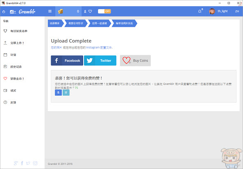
Task: Click the Google Plus footer icon
Action: (x=16, y=163)
